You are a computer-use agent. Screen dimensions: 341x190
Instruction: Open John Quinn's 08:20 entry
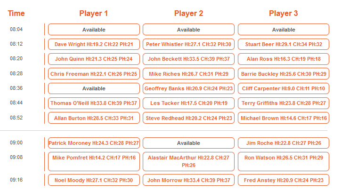point(94,59)
